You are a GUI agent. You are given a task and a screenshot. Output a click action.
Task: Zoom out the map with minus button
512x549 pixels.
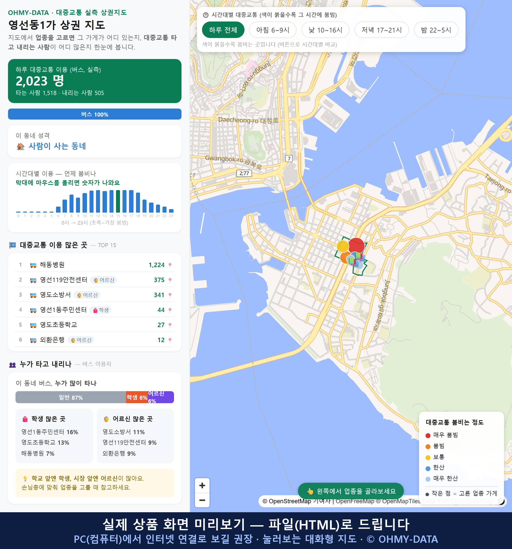tap(202, 500)
